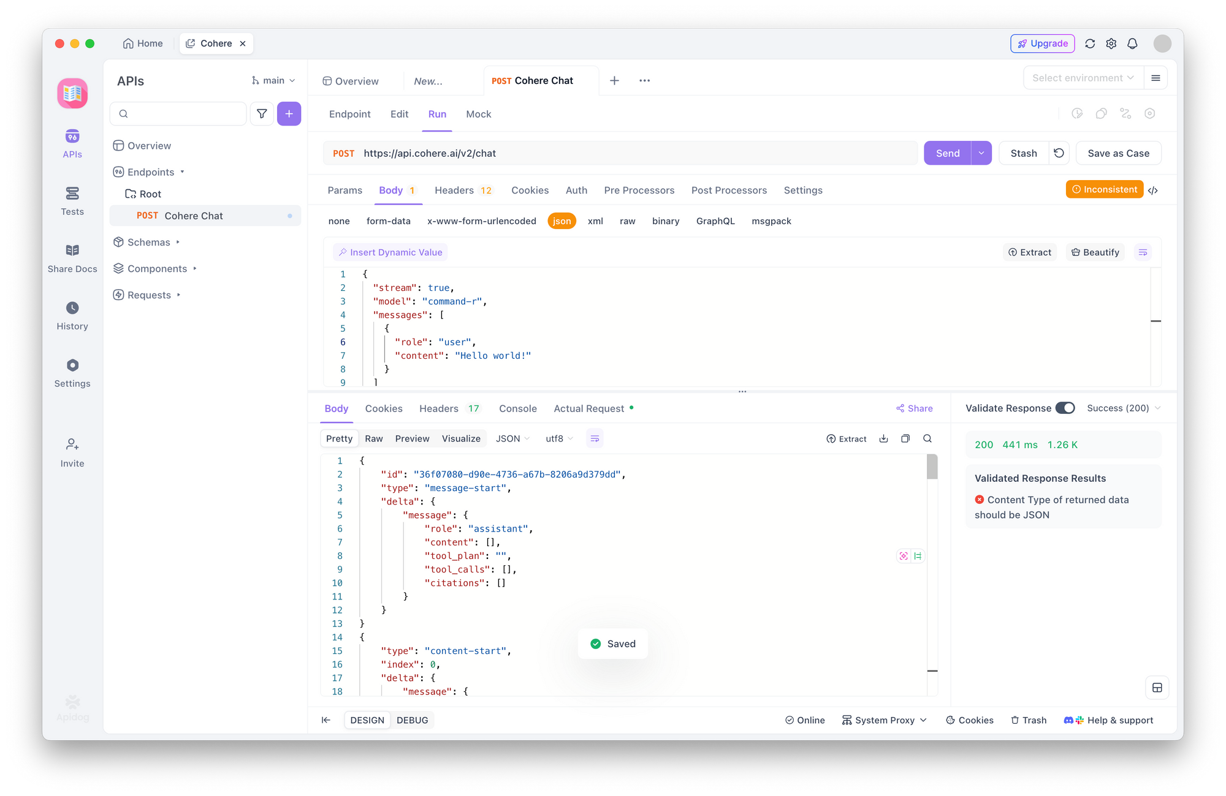Select the none body type
The image size is (1226, 796).
[x=339, y=221]
